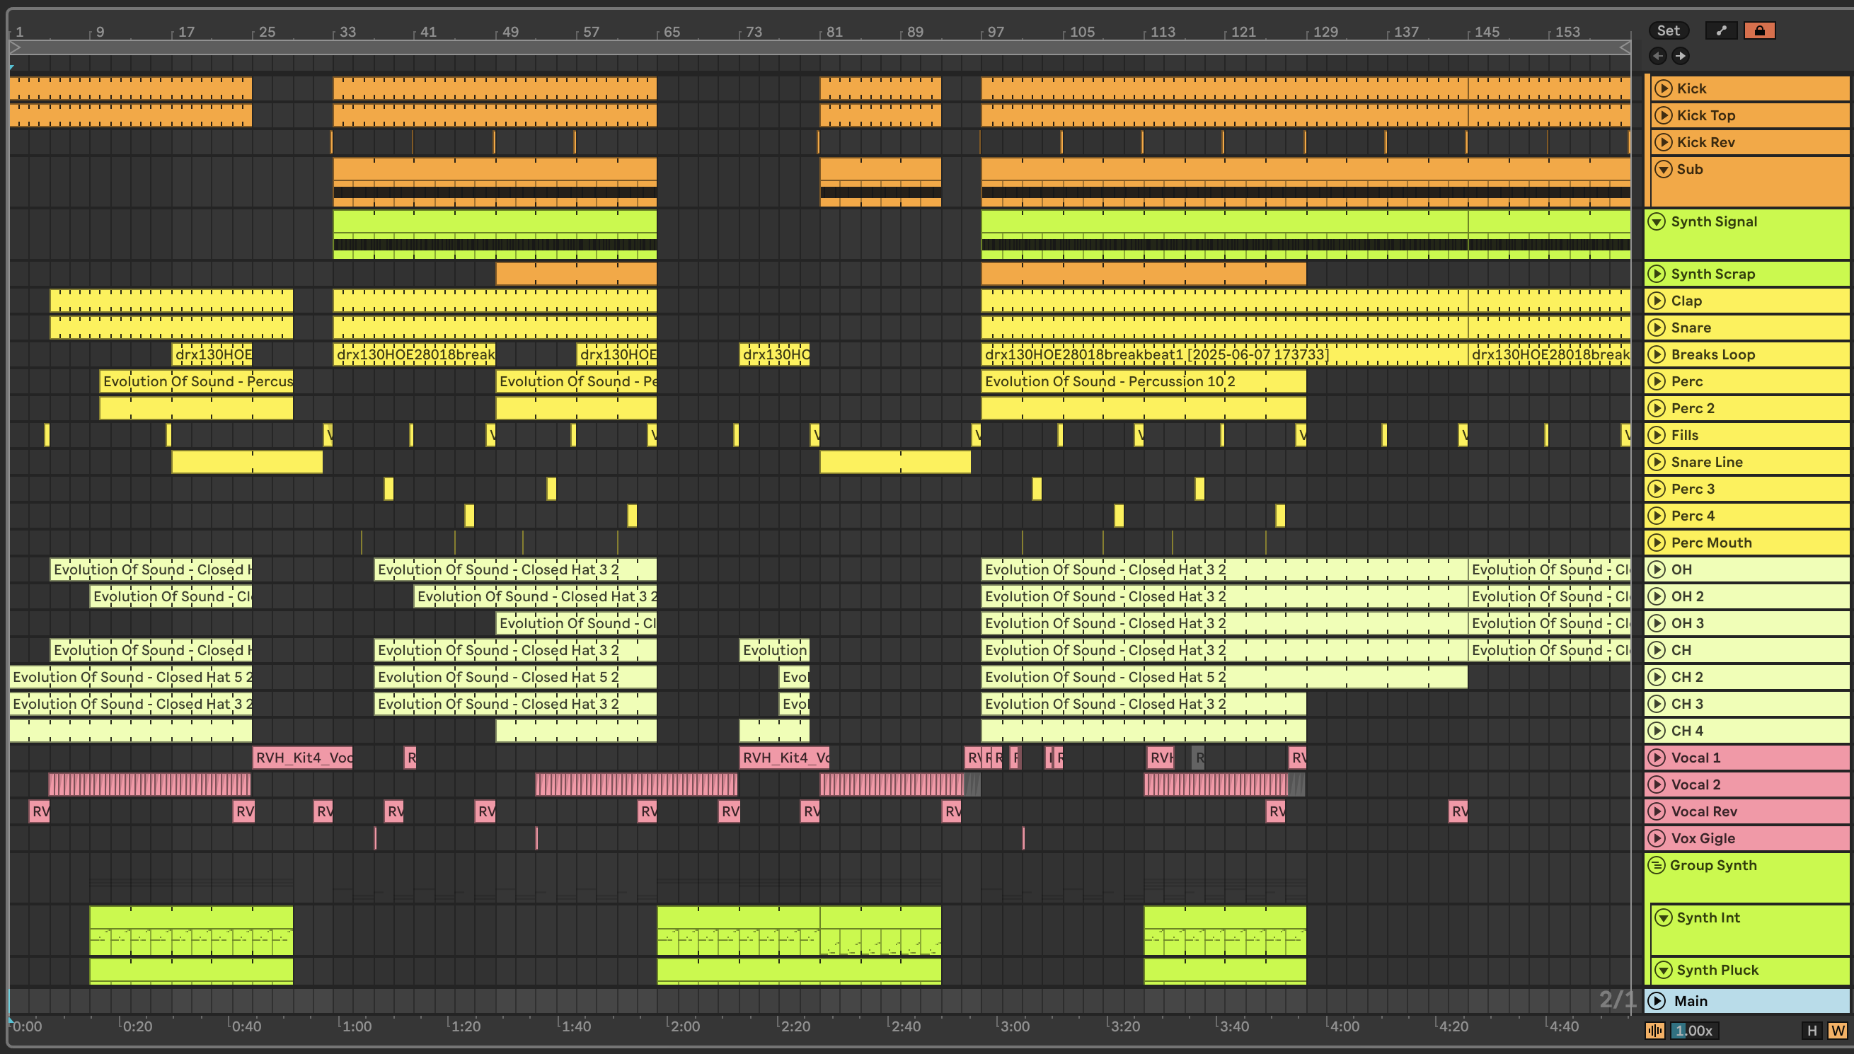Click the Main track play icon
This screenshot has width=1854, height=1054.
[x=1657, y=1001]
